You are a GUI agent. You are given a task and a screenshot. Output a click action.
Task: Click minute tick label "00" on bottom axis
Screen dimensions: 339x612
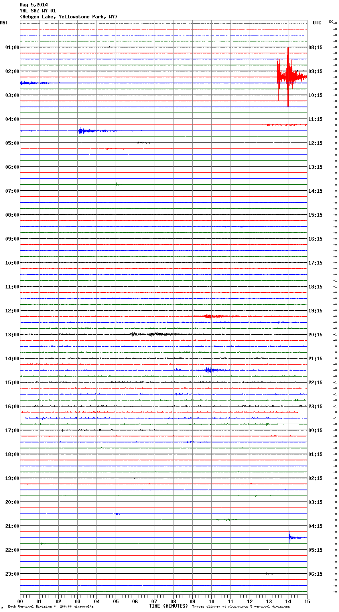tap(20, 601)
